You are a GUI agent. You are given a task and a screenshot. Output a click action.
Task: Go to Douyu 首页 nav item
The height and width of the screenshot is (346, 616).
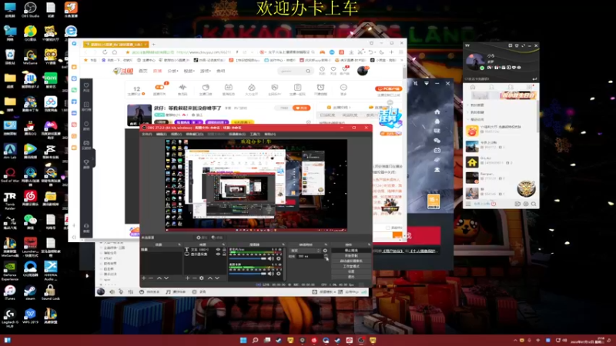[x=143, y=71]
